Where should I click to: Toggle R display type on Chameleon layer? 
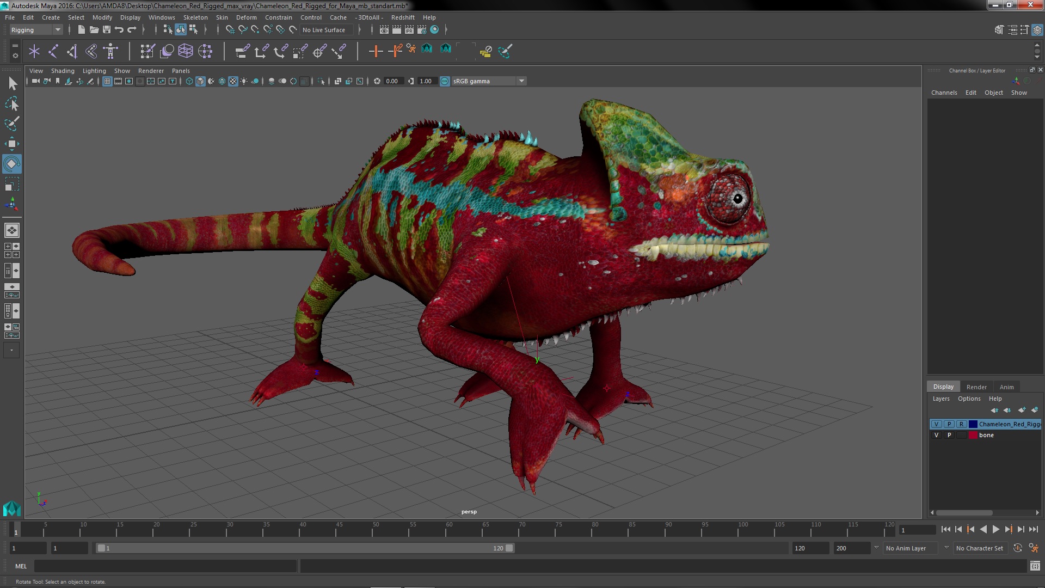(x=961, y=424)
